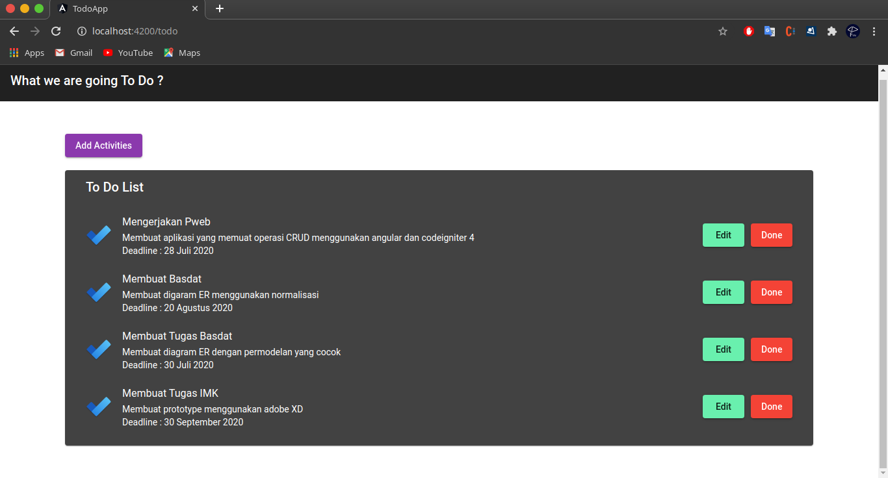Click the 'To Do List' heading
Viewport: 888px width, 478px height.
(x=114, y=187)
